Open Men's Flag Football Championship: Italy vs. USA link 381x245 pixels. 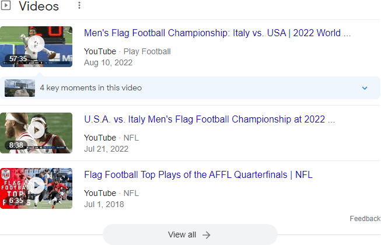[217, 33]
